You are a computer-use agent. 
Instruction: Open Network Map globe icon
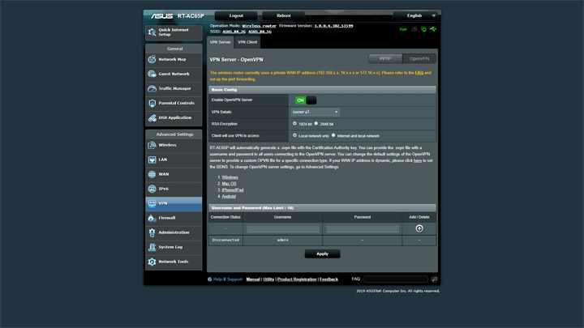pos(152,59)
